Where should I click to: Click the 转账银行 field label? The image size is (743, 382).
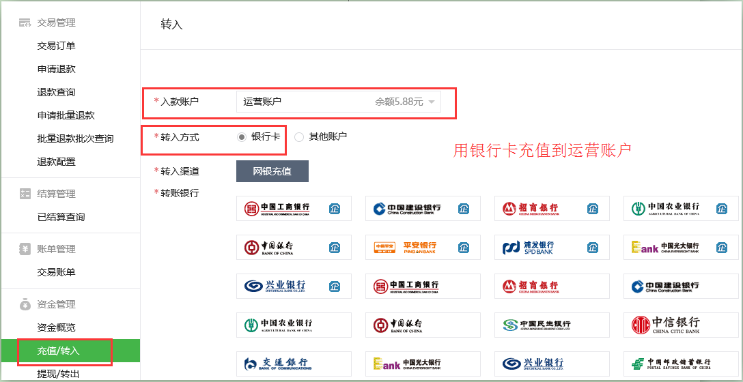coord(180,193)
